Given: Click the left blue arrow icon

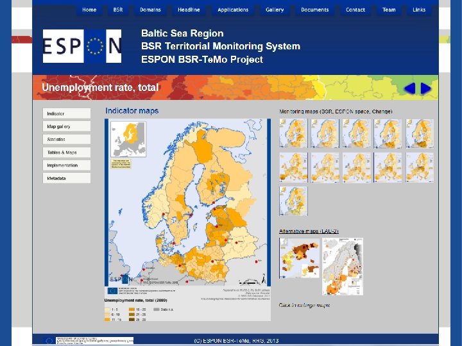Looking at the screenshot, I should coord(409,88).
